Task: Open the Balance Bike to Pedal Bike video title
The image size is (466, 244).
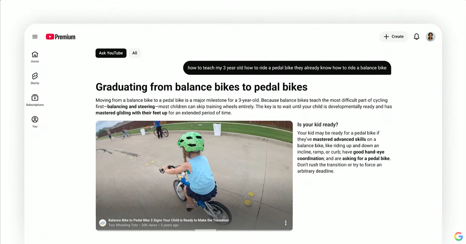Action: (169, 220)
